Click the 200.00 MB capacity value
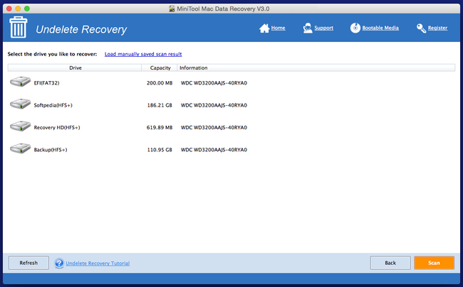The height and width of the screenshot is (287, 463). click(160, 83)
